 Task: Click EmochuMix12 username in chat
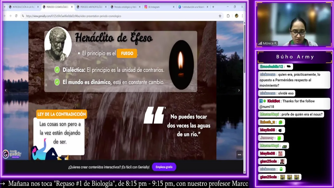[271, 67]
